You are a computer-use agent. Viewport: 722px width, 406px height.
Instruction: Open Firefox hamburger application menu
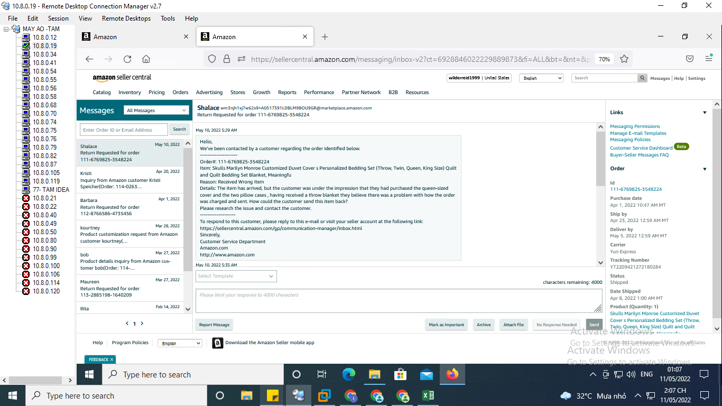tap(709, 59)
